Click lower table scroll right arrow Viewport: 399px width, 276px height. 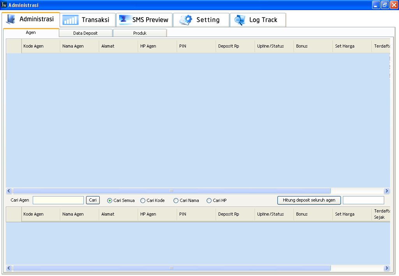(387, 268)
